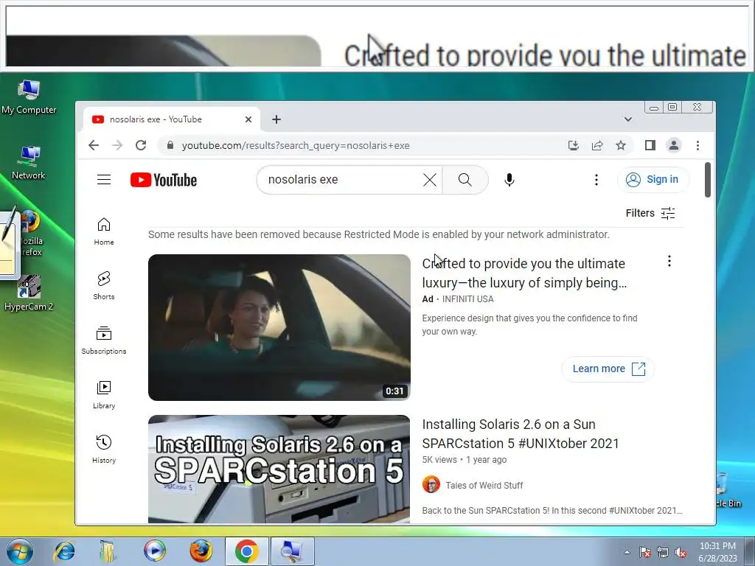The height and width of the screenshot is (566, 755).
Task: Launch Firefox from taskbar
Action: [x=201, y=551]
